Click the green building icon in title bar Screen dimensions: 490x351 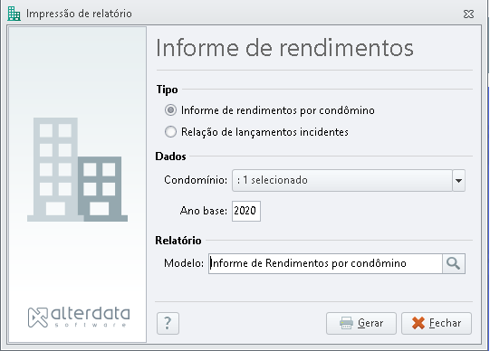point(14,14)
